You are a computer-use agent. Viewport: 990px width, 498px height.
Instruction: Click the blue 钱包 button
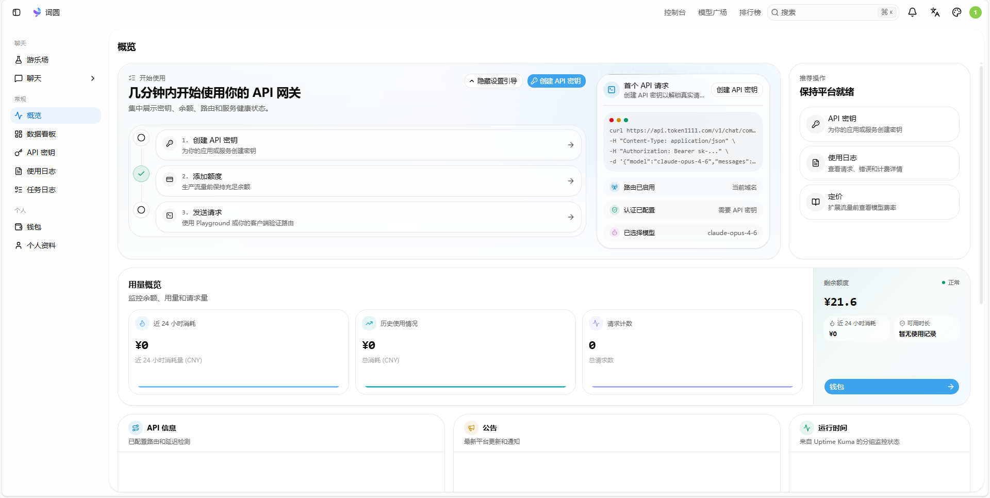click(x=892, y=387)
